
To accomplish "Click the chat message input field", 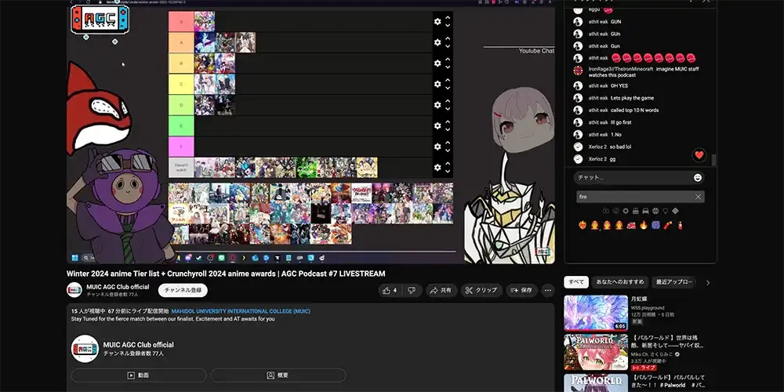I will [631, 178].
